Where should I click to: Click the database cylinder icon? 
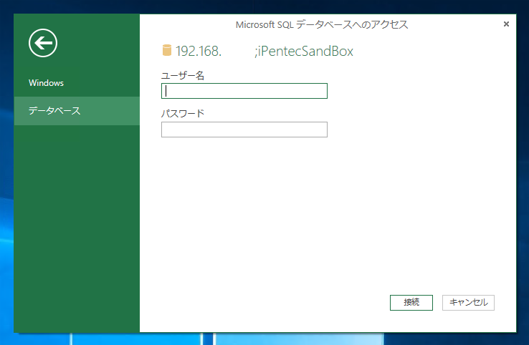[167, 50]
